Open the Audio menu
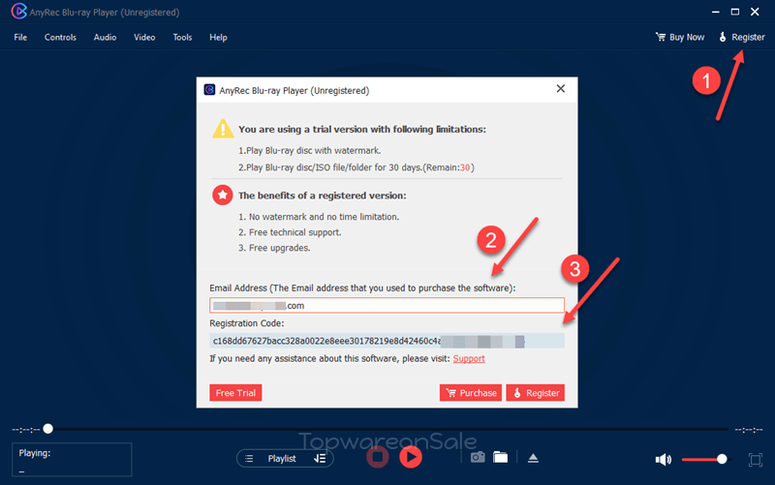This screenshot has height=485, width=775. (105, 38)
